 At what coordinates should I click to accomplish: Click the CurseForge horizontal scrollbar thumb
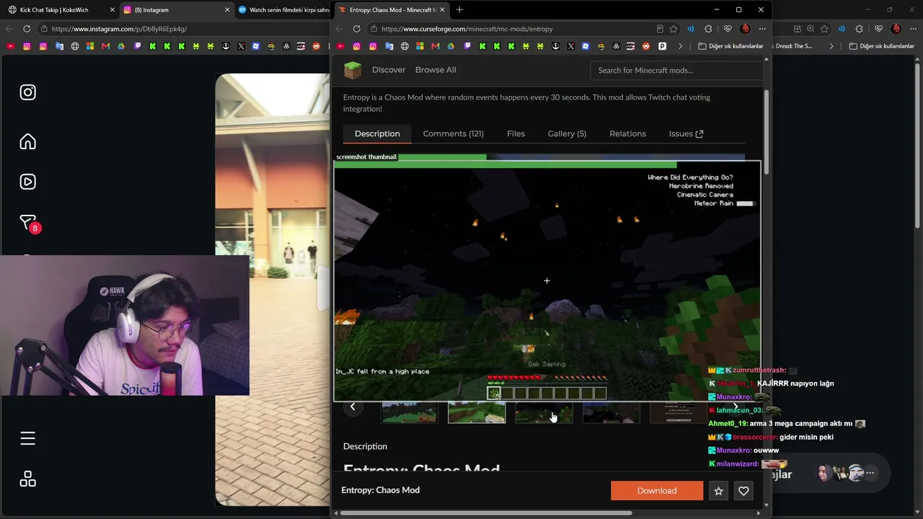pos(486,513)
